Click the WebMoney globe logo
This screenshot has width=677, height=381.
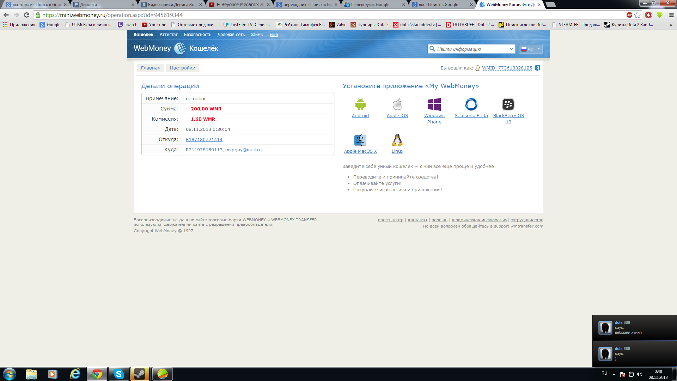click(x=180, y=48)
